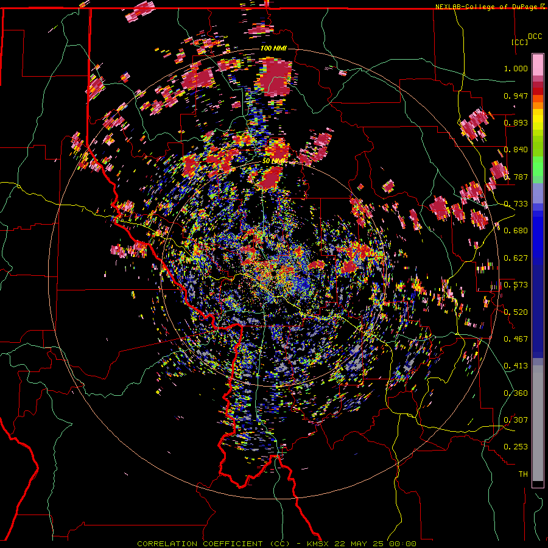Viewport: 548px width, 548px height.
Task: Click the 0.947 scale value
Action: click(x=516, y=96)
